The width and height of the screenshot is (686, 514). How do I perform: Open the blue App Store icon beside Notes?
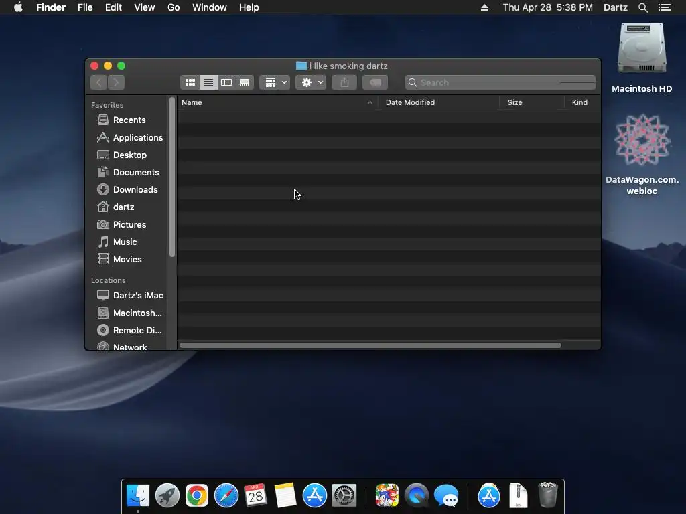[x=315, y=495]
